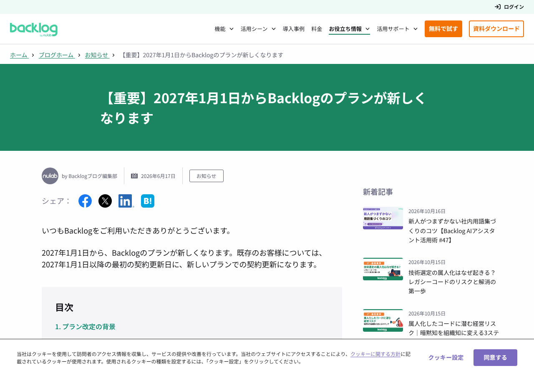
Task: Go to お知らせ breadcrumb link
Action: (97, 55)
